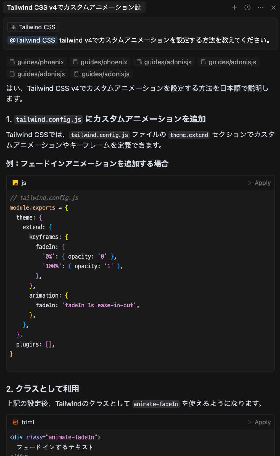Click the 'plugins: [],' code line
This screenshot has height=456, width=280.
[35, 344]
